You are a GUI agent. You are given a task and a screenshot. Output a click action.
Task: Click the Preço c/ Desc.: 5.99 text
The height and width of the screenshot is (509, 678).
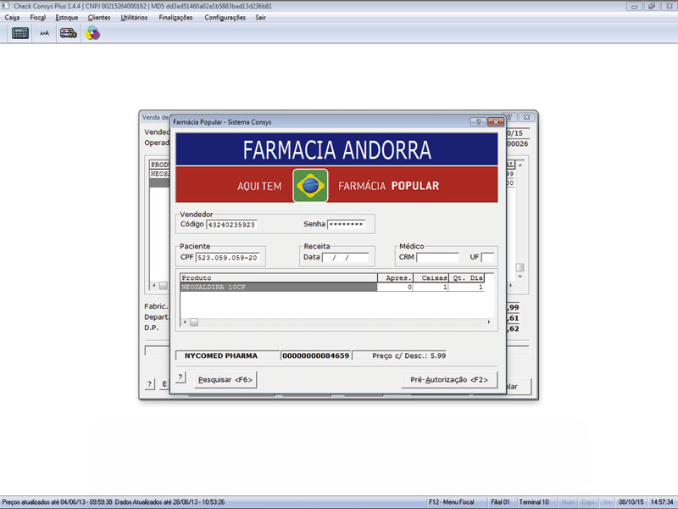point(408,355)
